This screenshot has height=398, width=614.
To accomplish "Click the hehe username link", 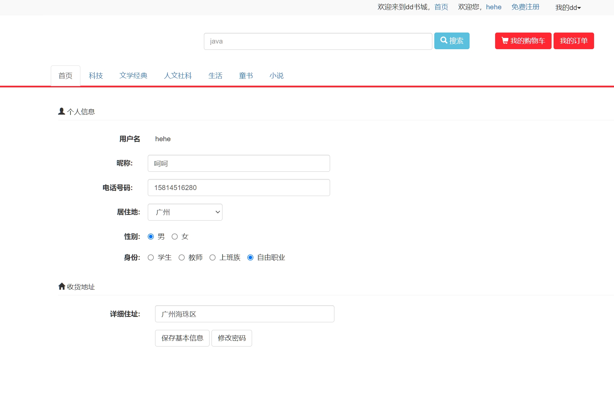I will (494, 7).
